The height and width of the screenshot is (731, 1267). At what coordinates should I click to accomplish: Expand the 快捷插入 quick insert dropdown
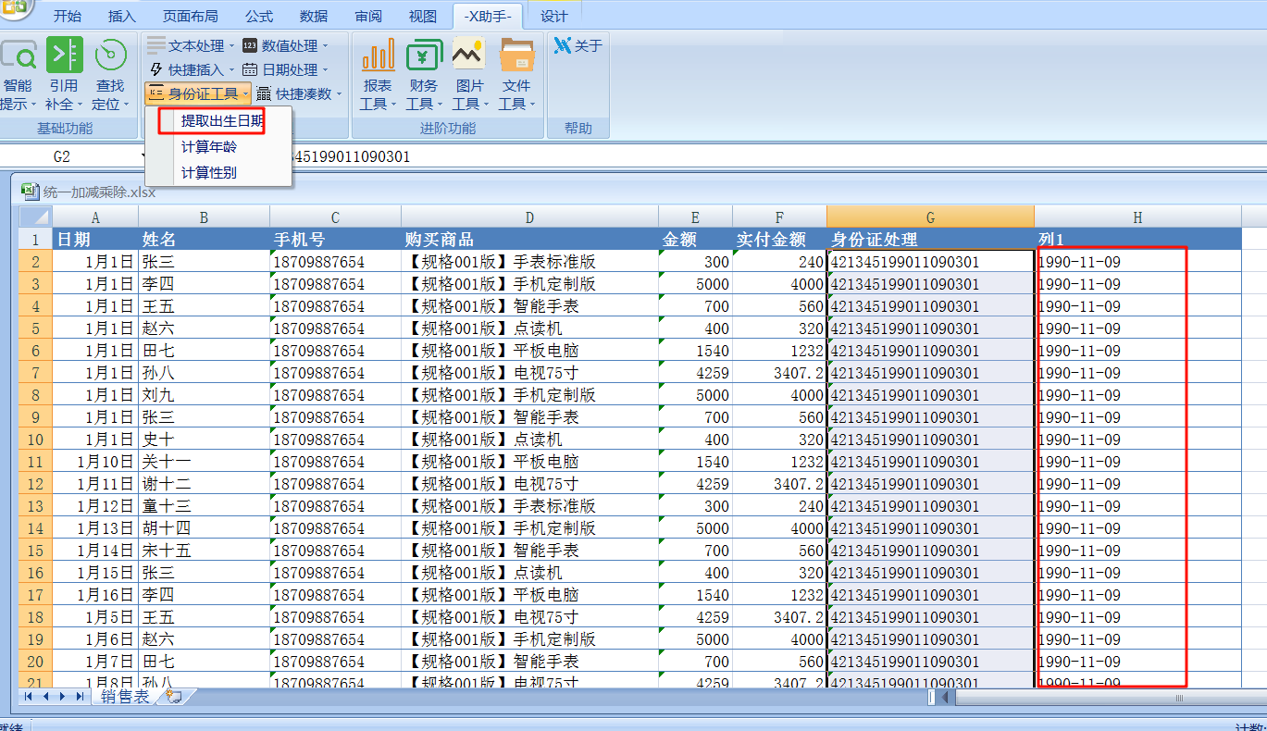191,69
